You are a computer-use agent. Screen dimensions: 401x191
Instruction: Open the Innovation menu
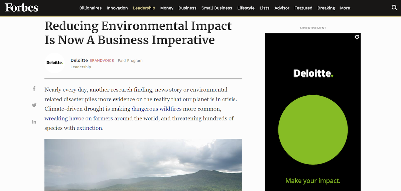click(117, 8)
